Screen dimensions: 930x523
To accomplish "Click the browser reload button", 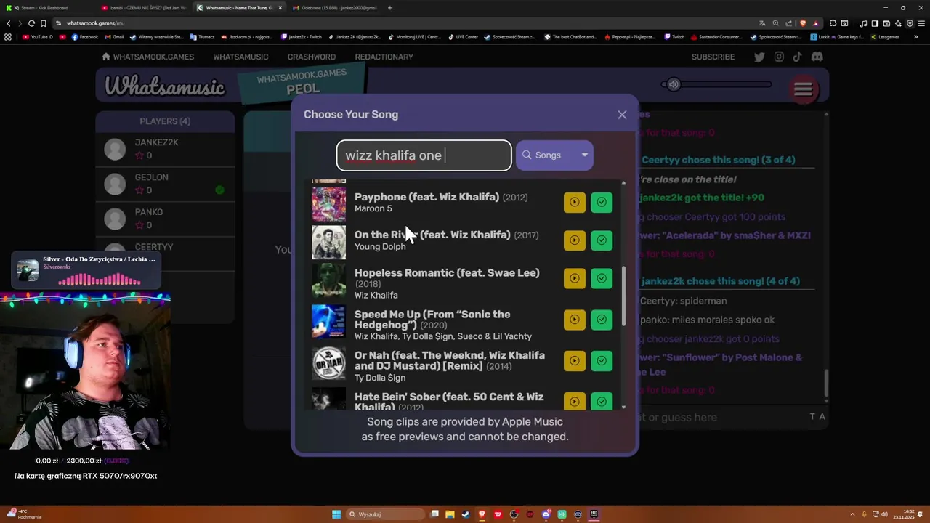I will [31, 23].
